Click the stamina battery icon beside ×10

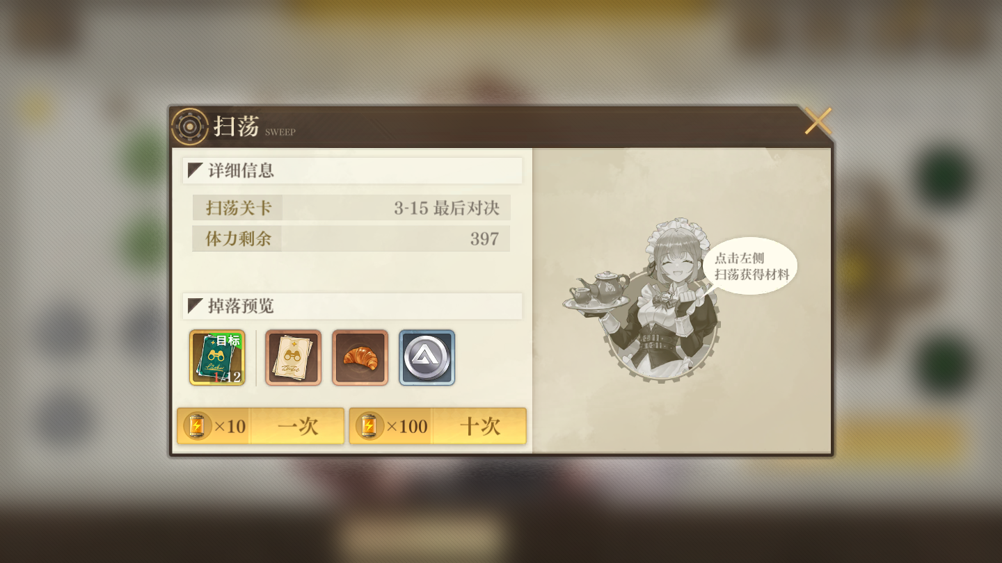click(x=197, y=425)
